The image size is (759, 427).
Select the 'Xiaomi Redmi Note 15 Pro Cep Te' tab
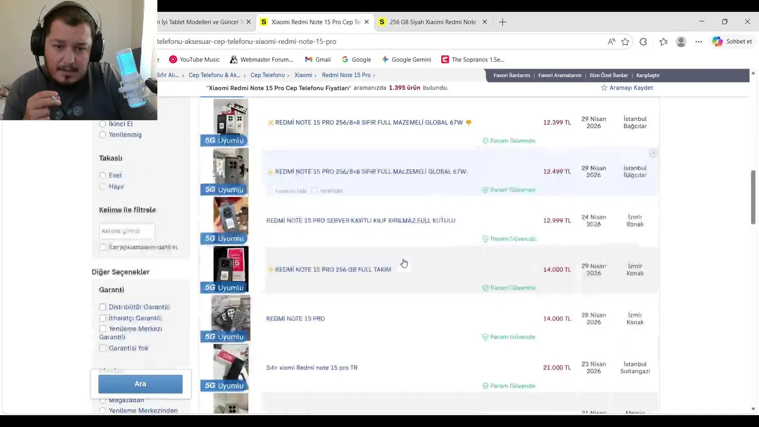pos(315,22)
